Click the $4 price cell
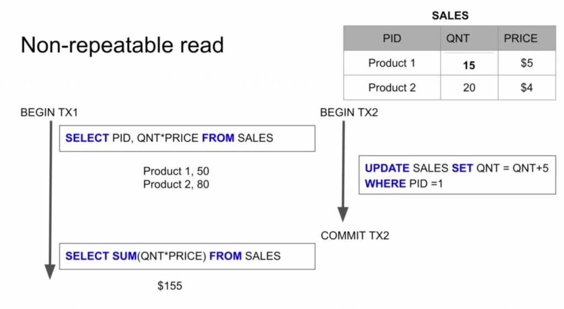The image size is (564, 309). coord(527,87)
